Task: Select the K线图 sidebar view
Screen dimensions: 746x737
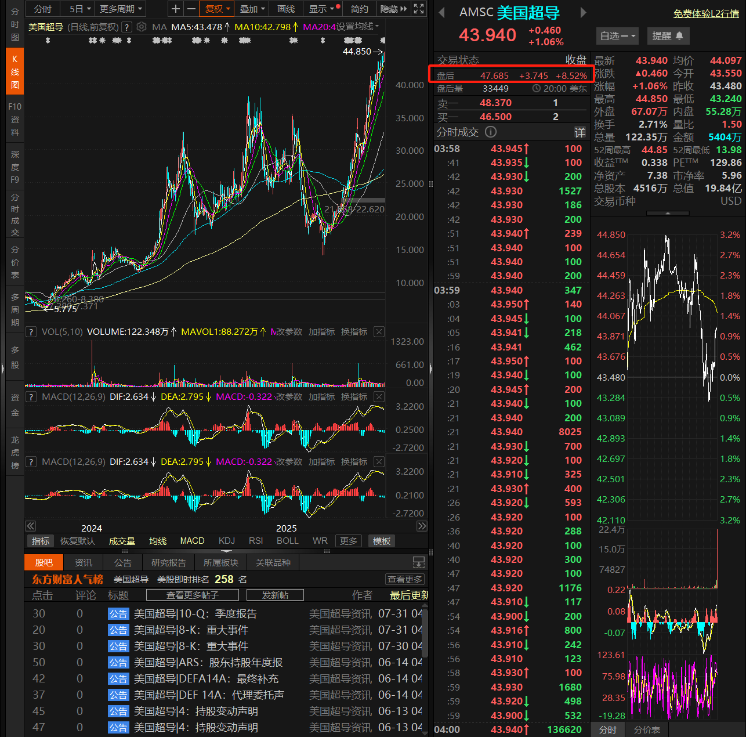Action: click(15, 71)
